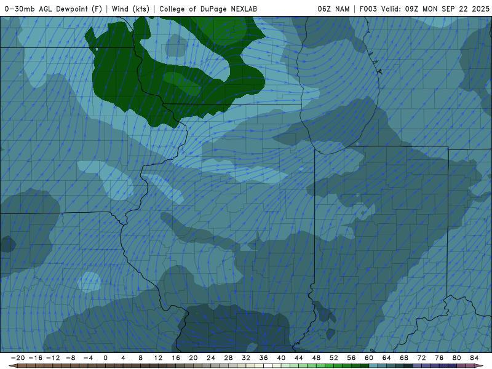Click the legend value "24"
492x369 pixels.
click(x=211, y=358)
